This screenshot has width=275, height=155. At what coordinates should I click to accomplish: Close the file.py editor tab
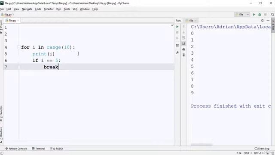tap(18, 21)
